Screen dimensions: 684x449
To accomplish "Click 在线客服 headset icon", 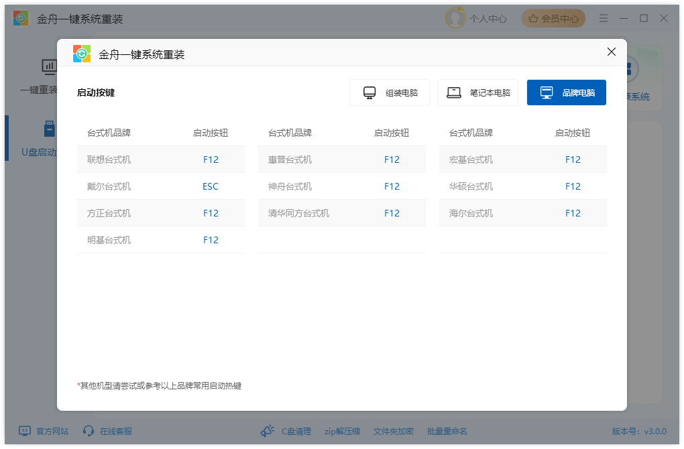I will (x=89, y=431).
